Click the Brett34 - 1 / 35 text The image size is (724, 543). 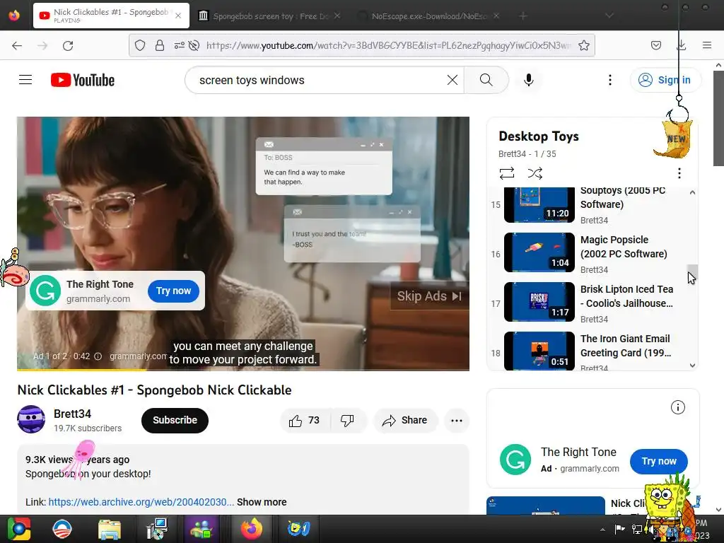click(x=527, y=153)
